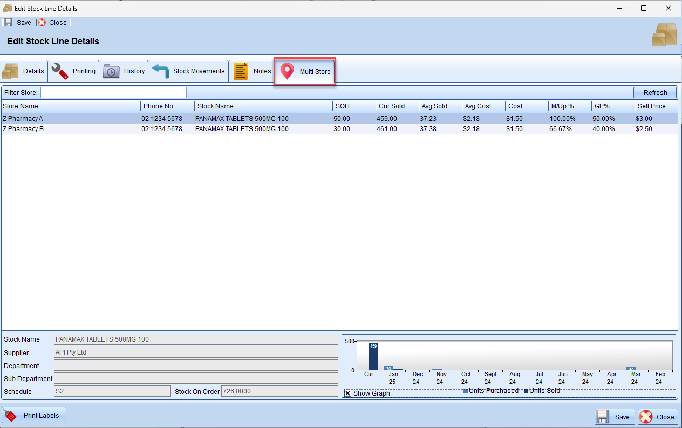Screen dimensions: 682x428
Task: Minimize the Edit Stock Line Details window
Action: click(619, 8)
